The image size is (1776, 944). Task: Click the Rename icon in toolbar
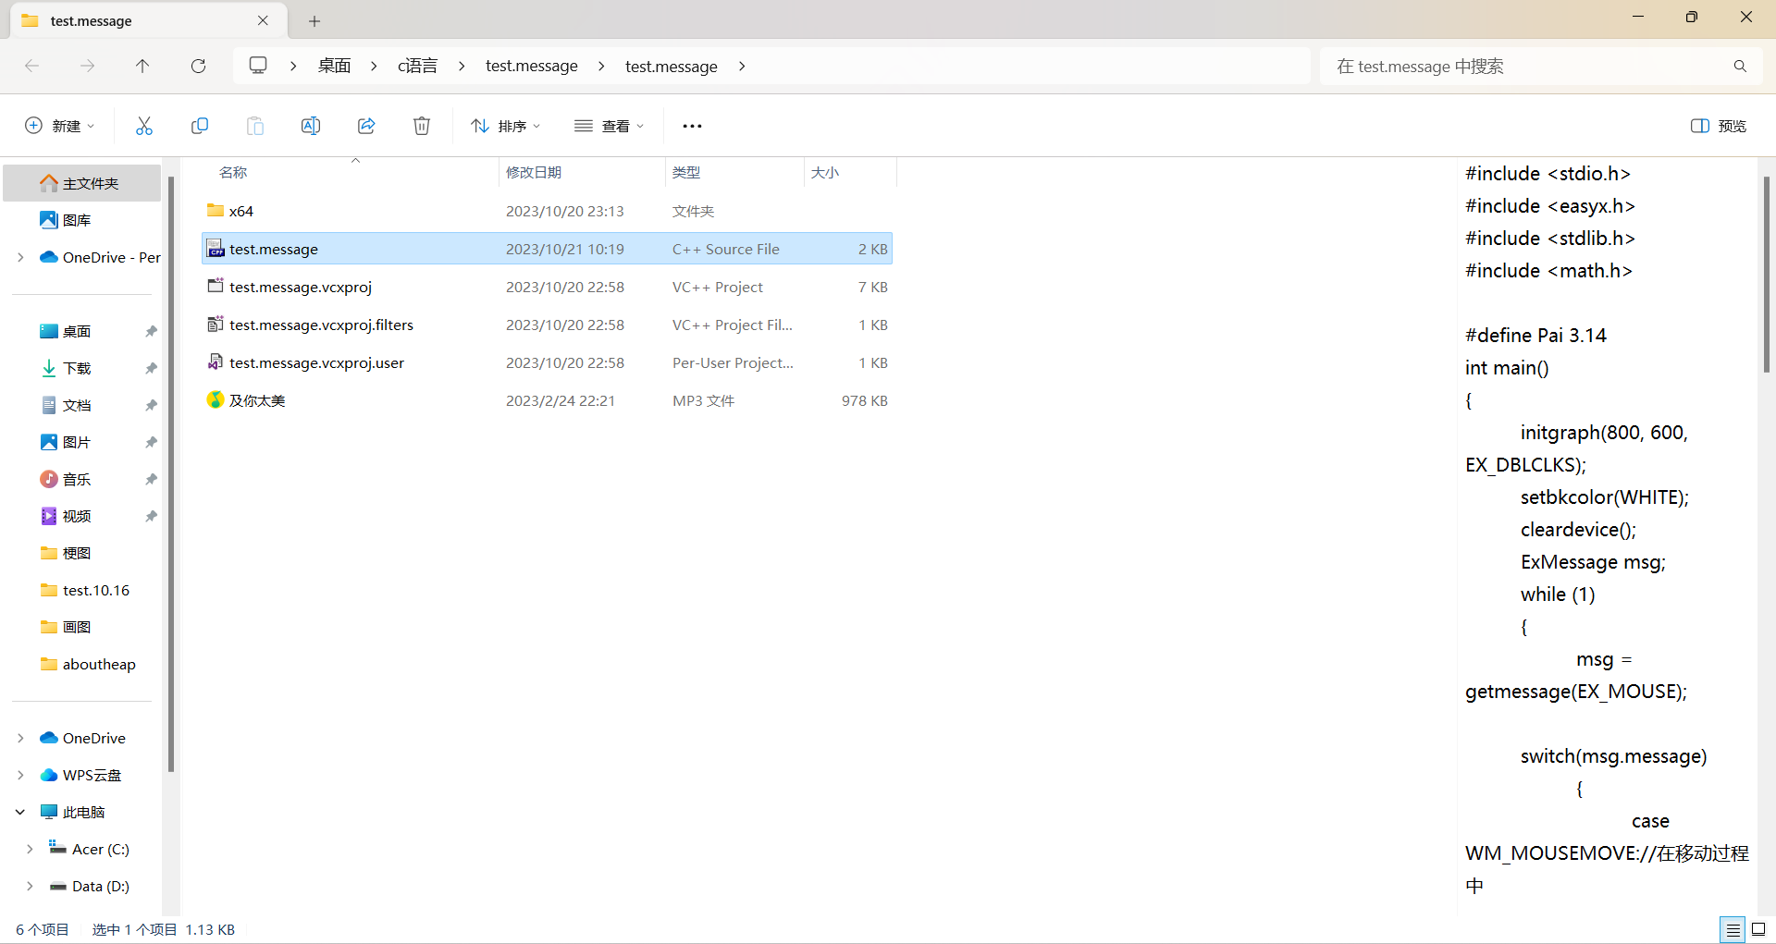point(311,126)
